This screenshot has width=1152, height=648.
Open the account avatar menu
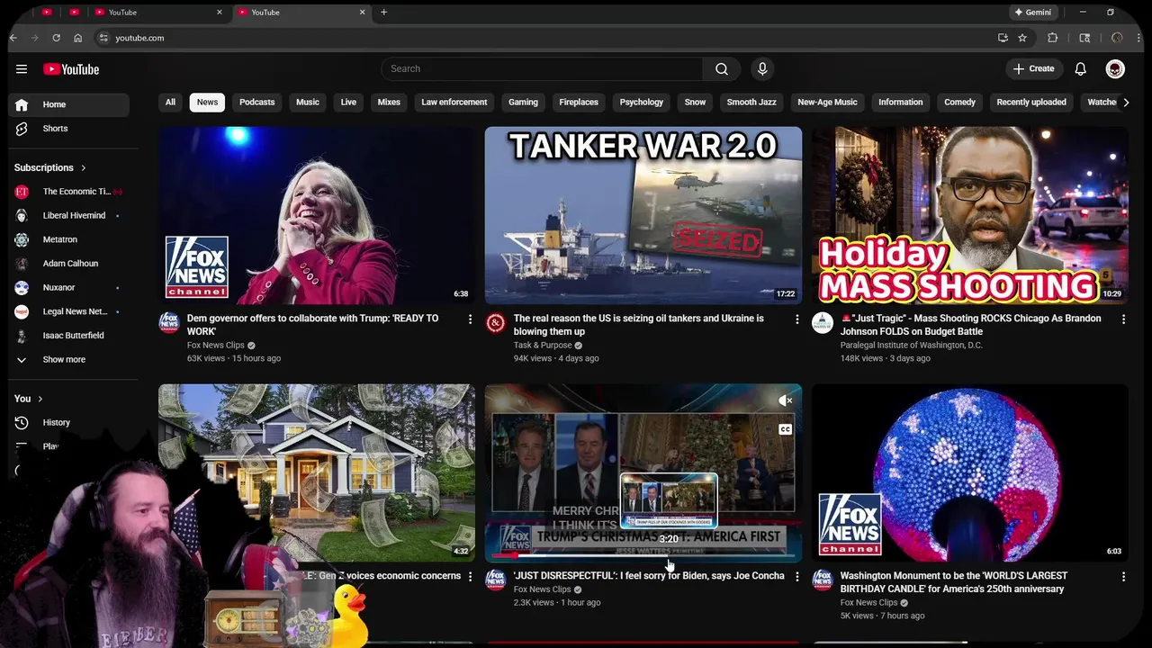(1115, 69)
